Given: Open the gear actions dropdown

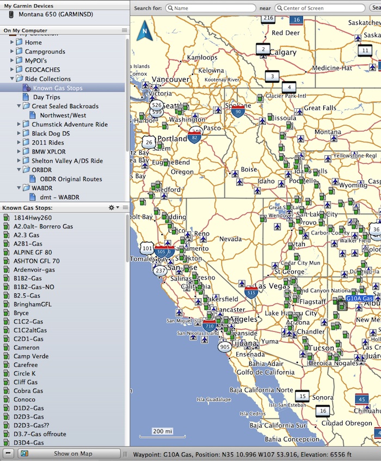Looking at the screenshot, I should (x=113, y=207).
